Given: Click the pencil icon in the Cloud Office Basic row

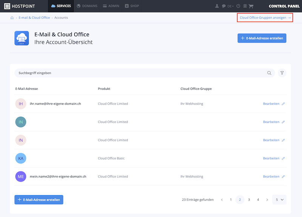Looking at the screenshot, I should click(x=283, y=158).
